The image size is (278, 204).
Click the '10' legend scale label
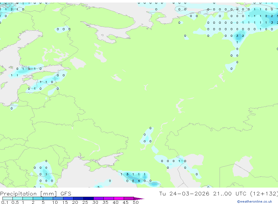55,202
